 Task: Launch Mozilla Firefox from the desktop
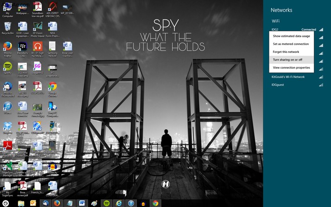point(7,50)
